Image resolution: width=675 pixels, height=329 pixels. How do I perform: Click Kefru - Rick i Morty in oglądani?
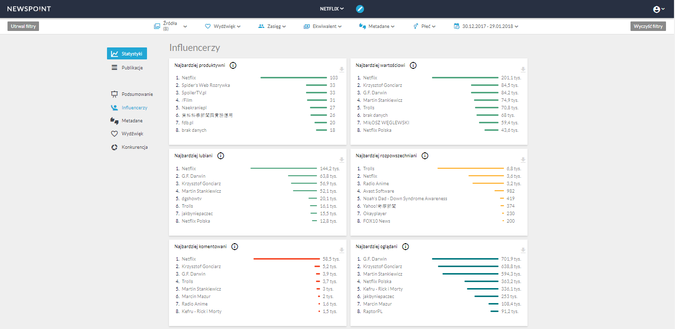383,289
